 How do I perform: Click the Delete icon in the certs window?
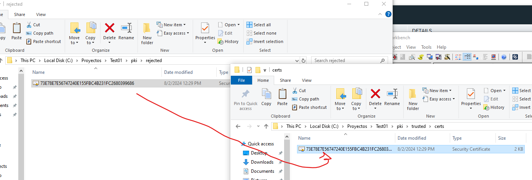pos(375,94)
